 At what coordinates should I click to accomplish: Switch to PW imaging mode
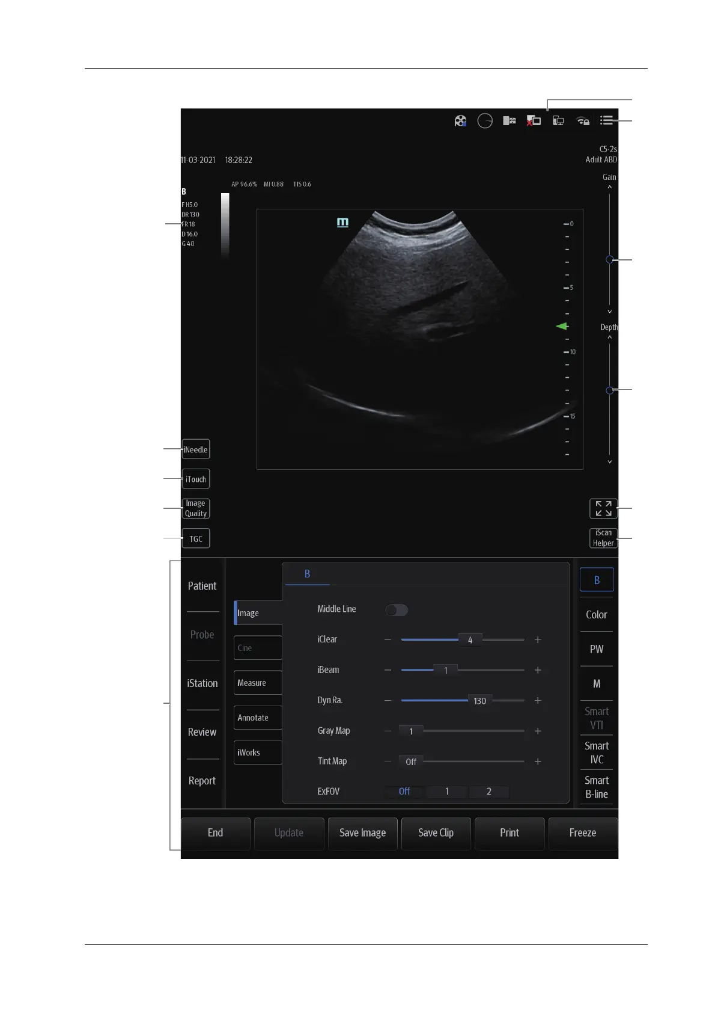(597, 649)
